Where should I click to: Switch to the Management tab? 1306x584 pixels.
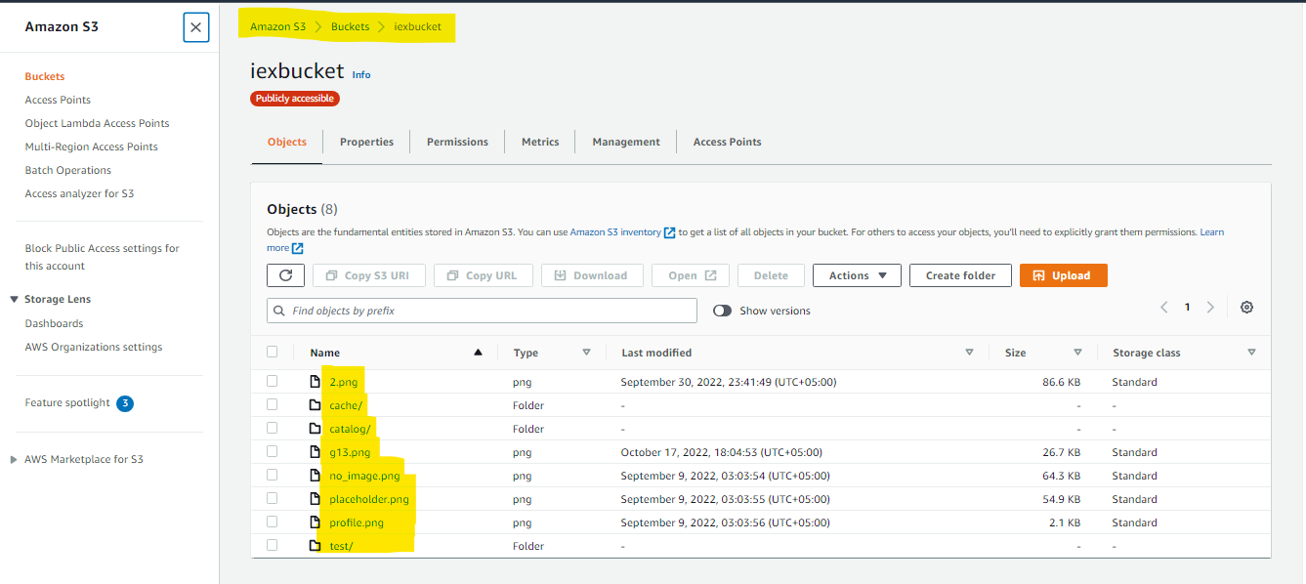pyautogui.click(x=626, y=142)
